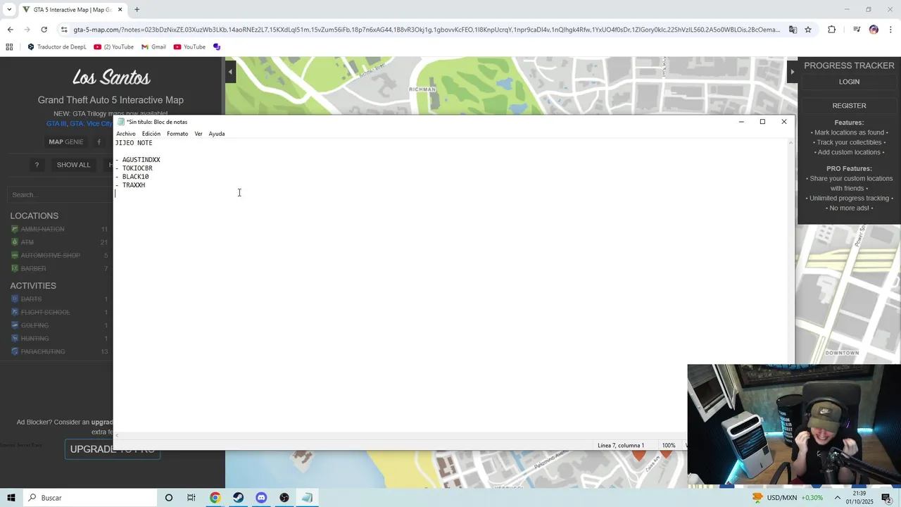Open the (2) YouTube bookmark

[x=113, y=47]
